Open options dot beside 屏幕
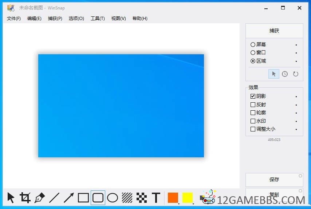311x209 pixels. click(296, 45)
